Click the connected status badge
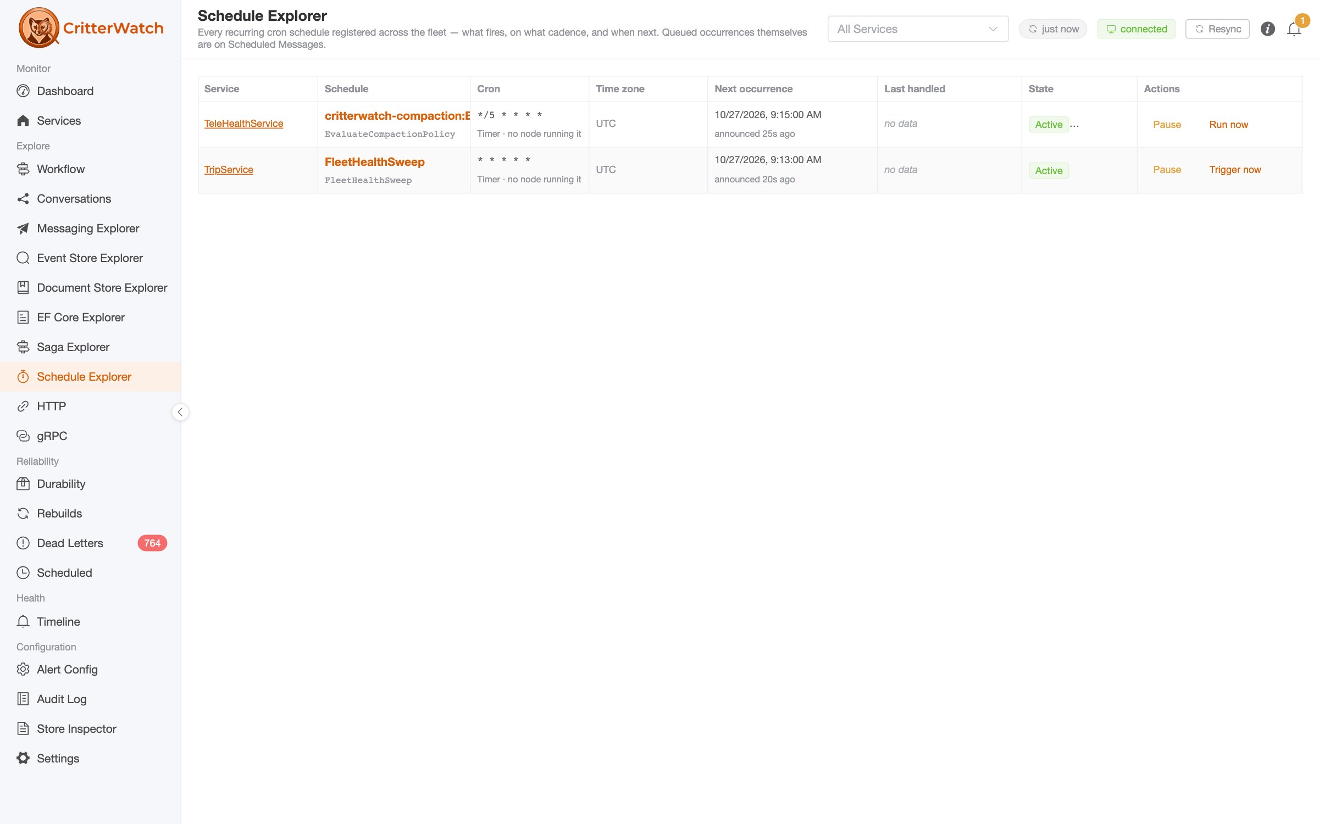This screenshot has height=824, width=1319. click(x=1136, y=29)
